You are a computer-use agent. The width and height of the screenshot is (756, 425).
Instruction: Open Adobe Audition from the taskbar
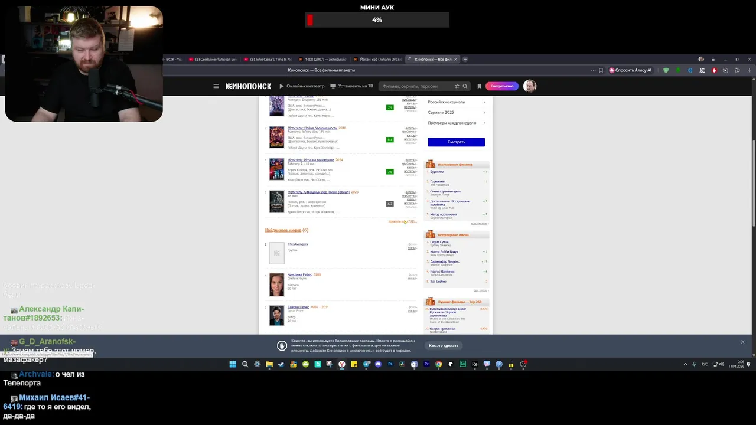click(462, 364)
